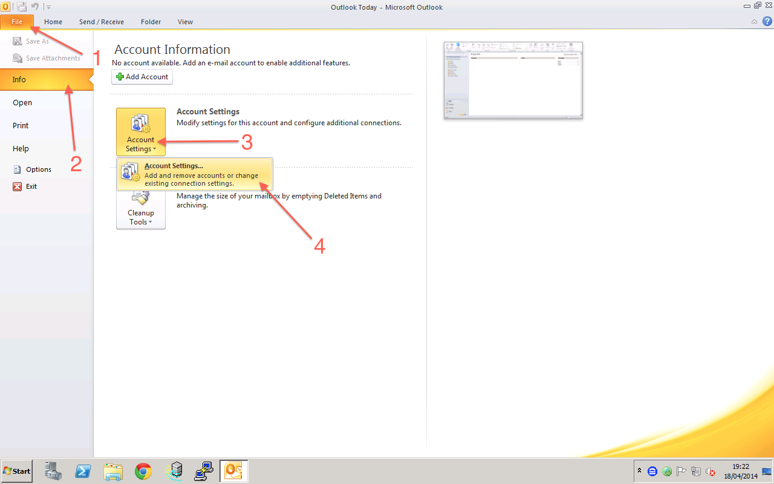
Task: Click the Undo icon in quick access toolbar
Action: [35, 7]
